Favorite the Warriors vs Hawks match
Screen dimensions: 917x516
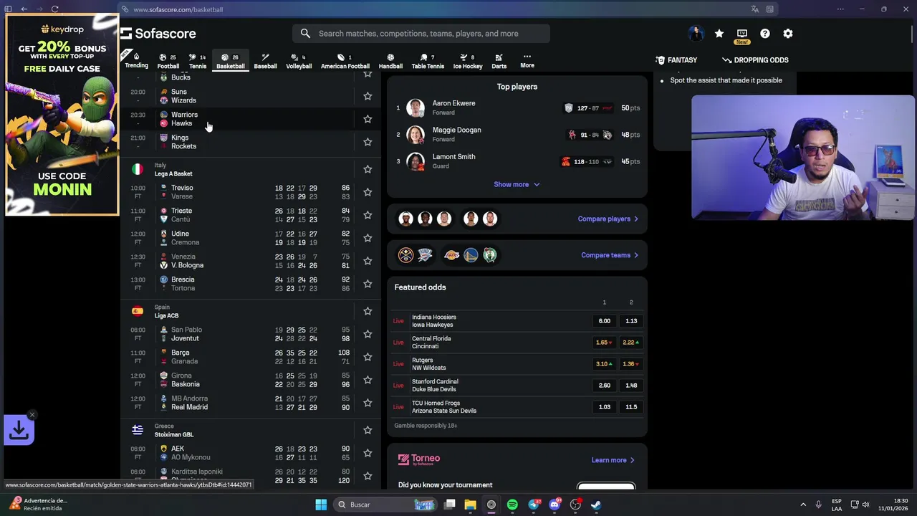[368, 119]
